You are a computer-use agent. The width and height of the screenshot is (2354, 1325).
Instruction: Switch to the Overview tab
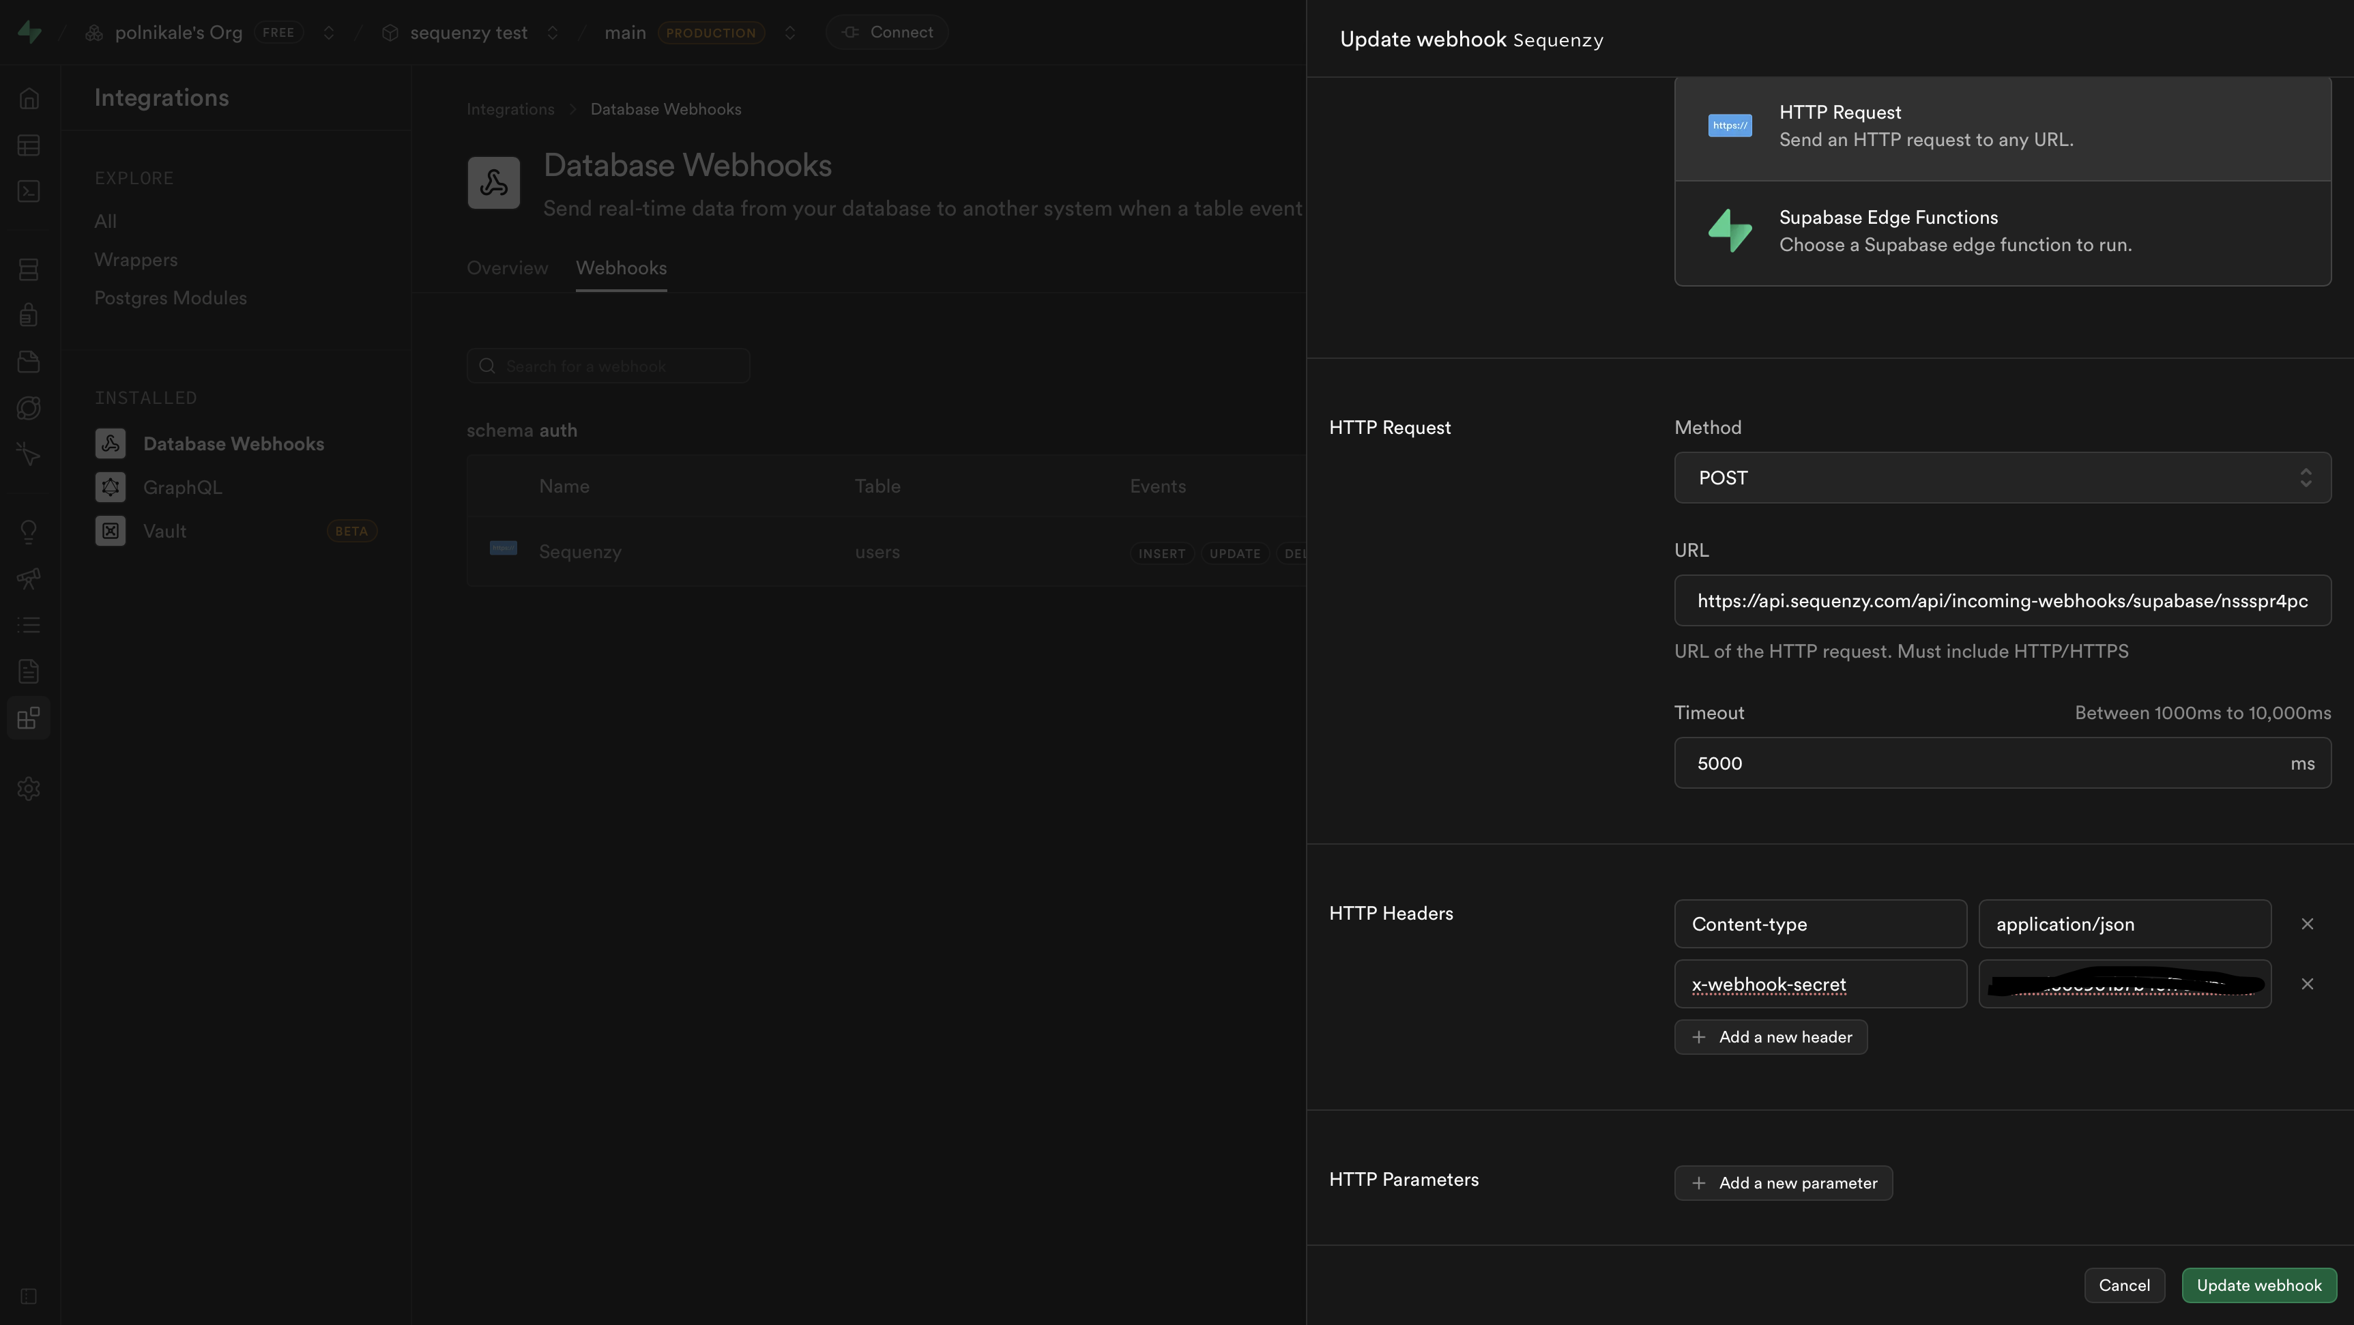point(506,267)
